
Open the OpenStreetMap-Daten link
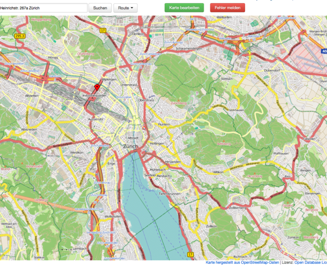click(260, 262)
